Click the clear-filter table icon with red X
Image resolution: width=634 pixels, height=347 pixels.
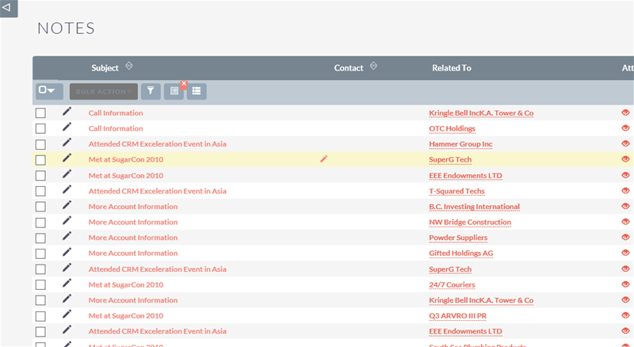(174, 91)
